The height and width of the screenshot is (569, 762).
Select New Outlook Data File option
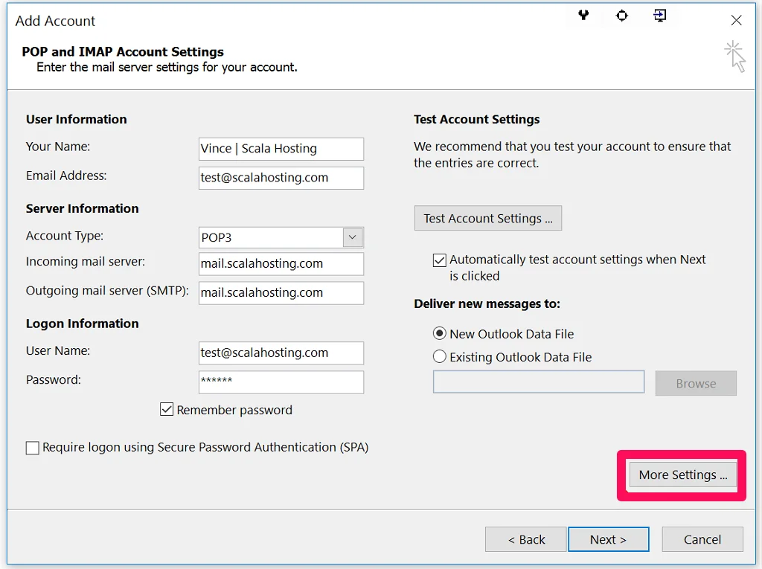coord(439,333)
